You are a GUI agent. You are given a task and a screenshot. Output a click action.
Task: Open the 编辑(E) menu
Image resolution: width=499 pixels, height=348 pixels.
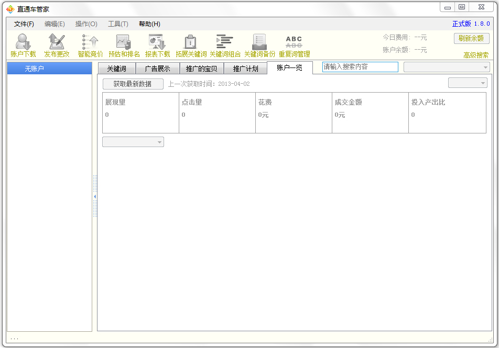[x=55, y=24]
